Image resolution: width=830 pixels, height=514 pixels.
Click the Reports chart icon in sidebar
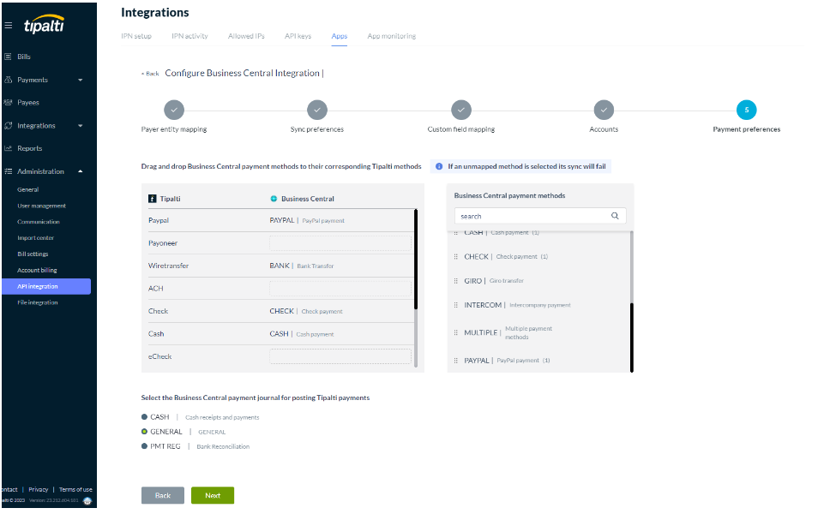pos(9,148)
